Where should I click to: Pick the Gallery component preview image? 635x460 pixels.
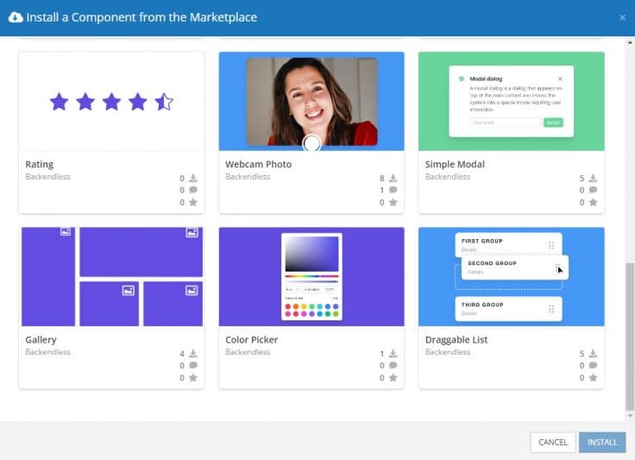[111, 277]
